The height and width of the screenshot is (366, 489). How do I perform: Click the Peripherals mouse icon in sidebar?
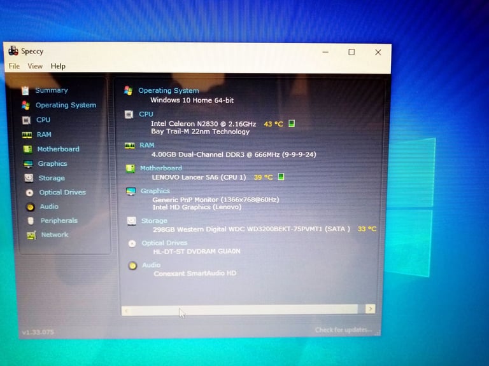click(31, 221)
